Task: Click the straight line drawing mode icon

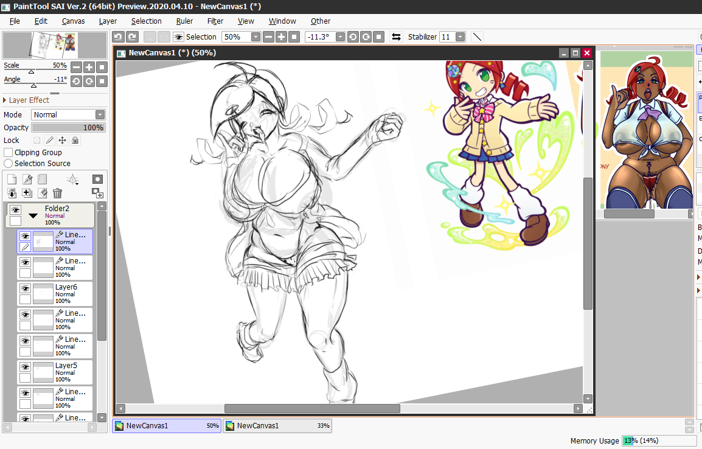Action: 478,37
